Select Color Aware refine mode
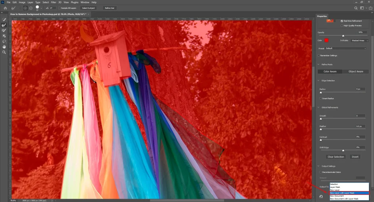 (330, 71)
